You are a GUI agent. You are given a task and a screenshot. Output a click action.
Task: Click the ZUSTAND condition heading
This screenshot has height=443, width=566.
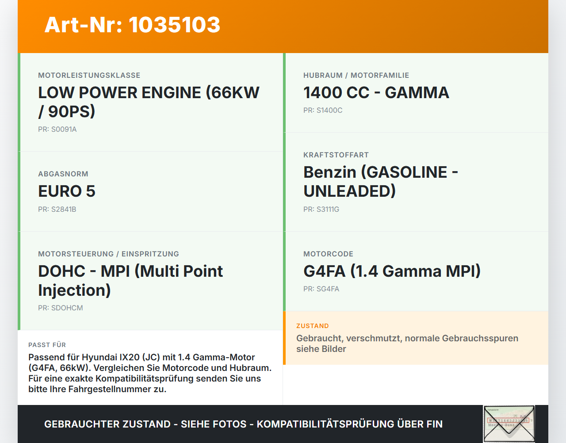coord(313,326)
